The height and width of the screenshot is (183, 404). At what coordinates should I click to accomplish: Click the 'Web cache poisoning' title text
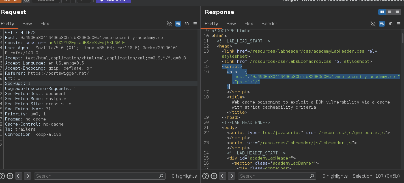click(x=311, y=105)
